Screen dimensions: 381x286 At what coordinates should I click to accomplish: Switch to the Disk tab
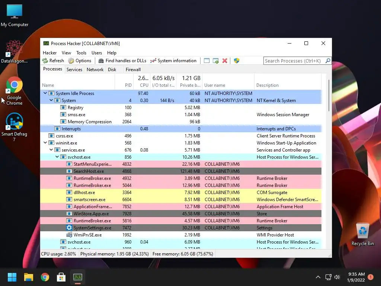112,70
